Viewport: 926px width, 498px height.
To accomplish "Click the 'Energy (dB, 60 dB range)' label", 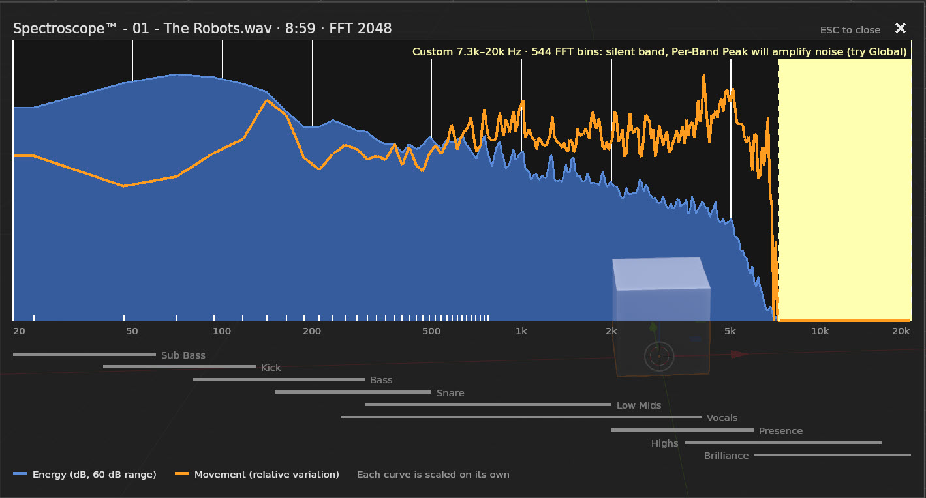I will pos(95,475).
